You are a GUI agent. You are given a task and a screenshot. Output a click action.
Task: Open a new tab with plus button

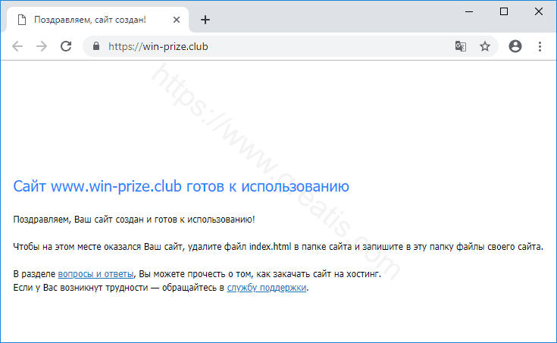click(x=205, y=20)
